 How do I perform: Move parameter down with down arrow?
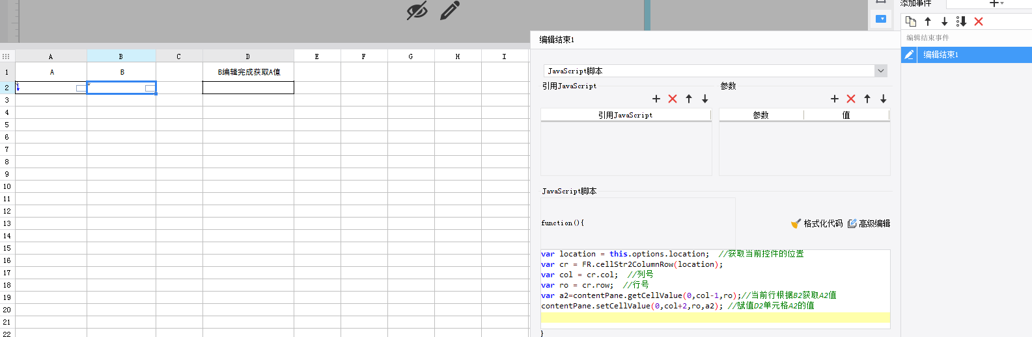(884, 99)
